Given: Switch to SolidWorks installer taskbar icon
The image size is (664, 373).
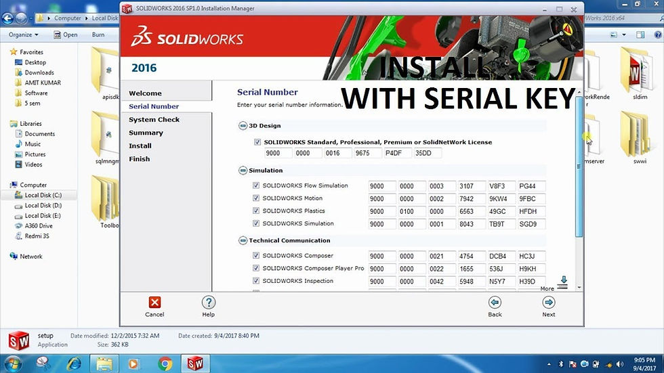Looking at the screenshot, I should 195,364.
